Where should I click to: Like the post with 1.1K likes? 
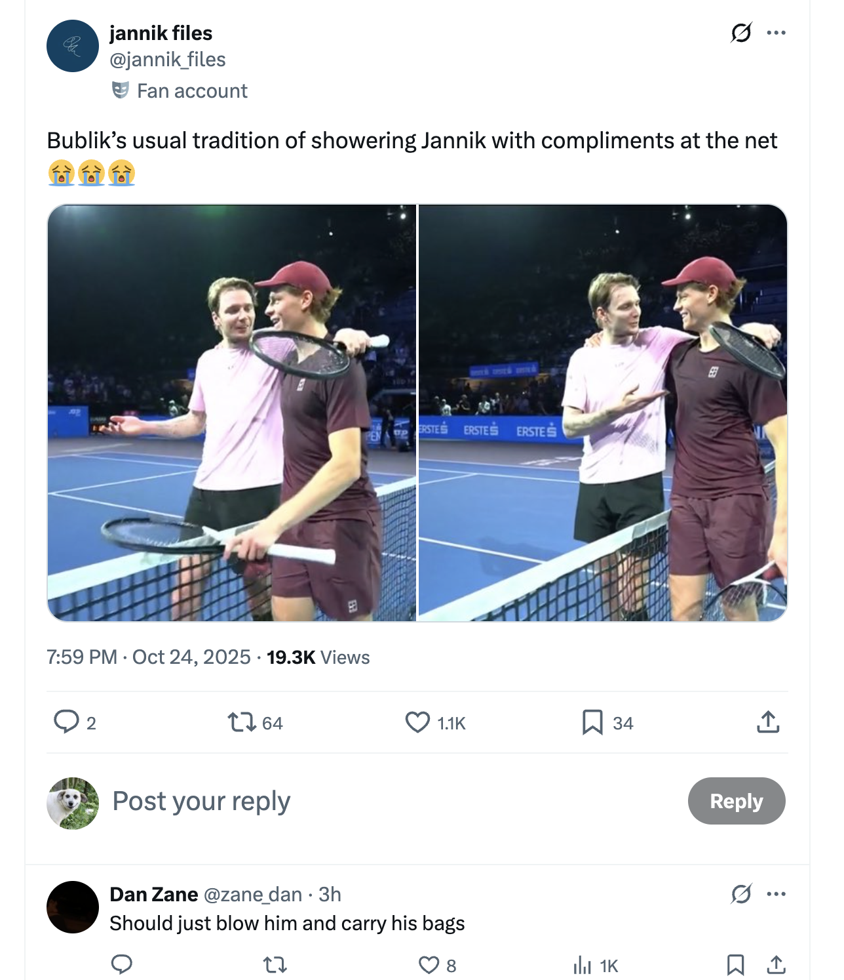click(417, 723)
